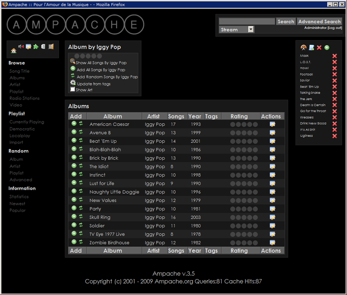Image resolution: width=347 pixels, height=295 pixels.
Task: Click Add Random Songs By Iggy Pop
Action: [107, 77]
